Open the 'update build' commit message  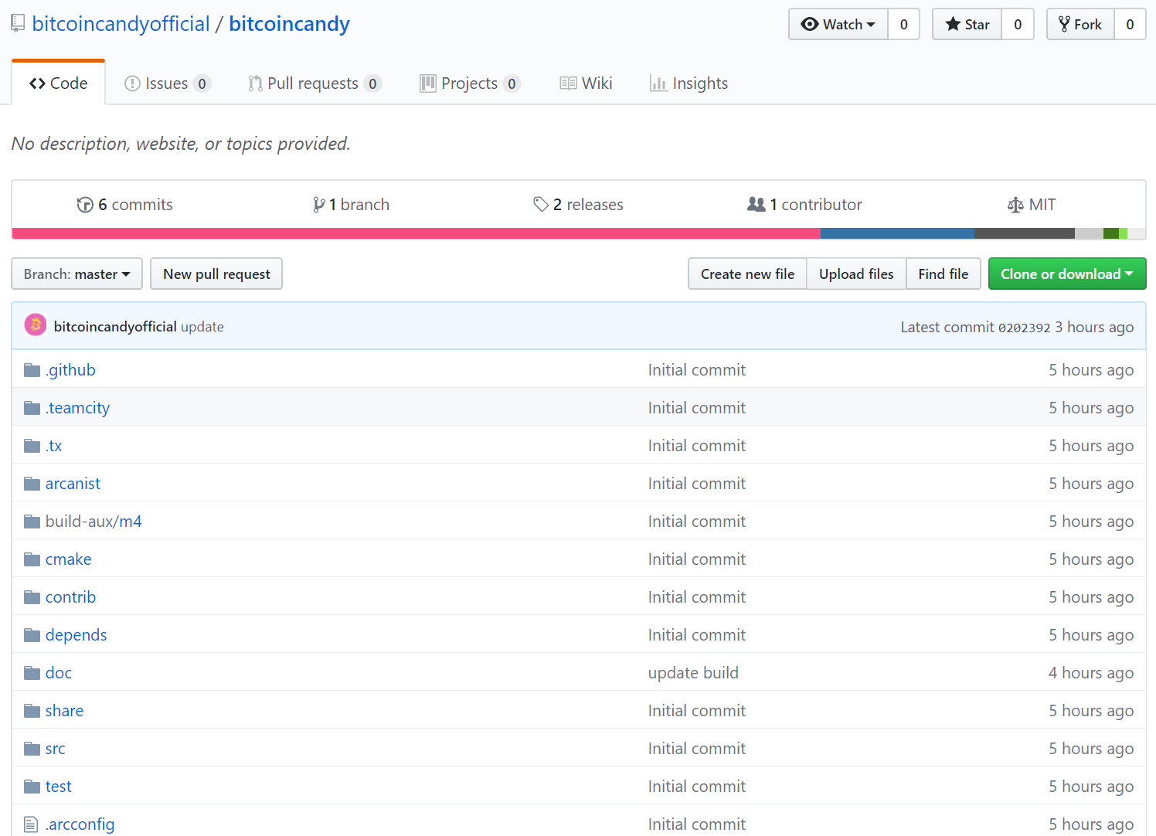click(x=693, y=673)
